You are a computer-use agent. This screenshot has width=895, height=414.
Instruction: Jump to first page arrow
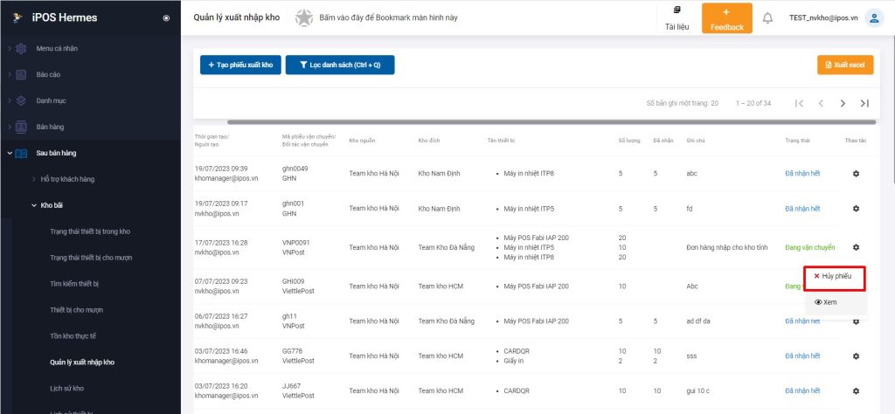(x=799, y=103)
